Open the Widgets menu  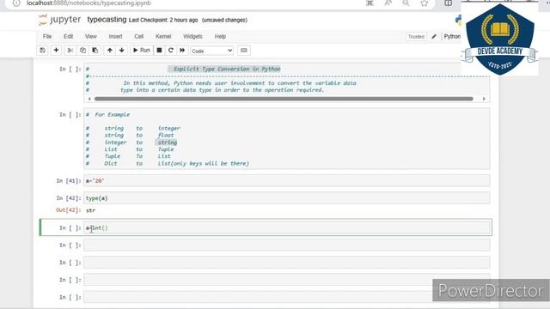coord(192,36)
